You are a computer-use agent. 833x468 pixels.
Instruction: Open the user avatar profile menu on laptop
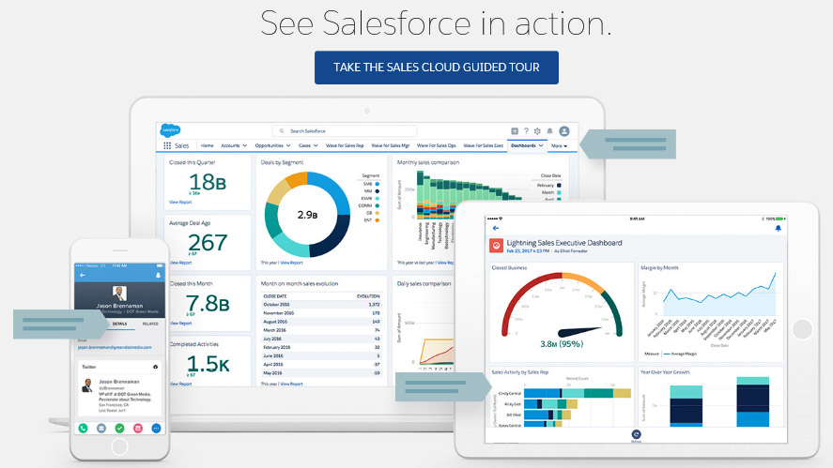(x=564, y=131)
